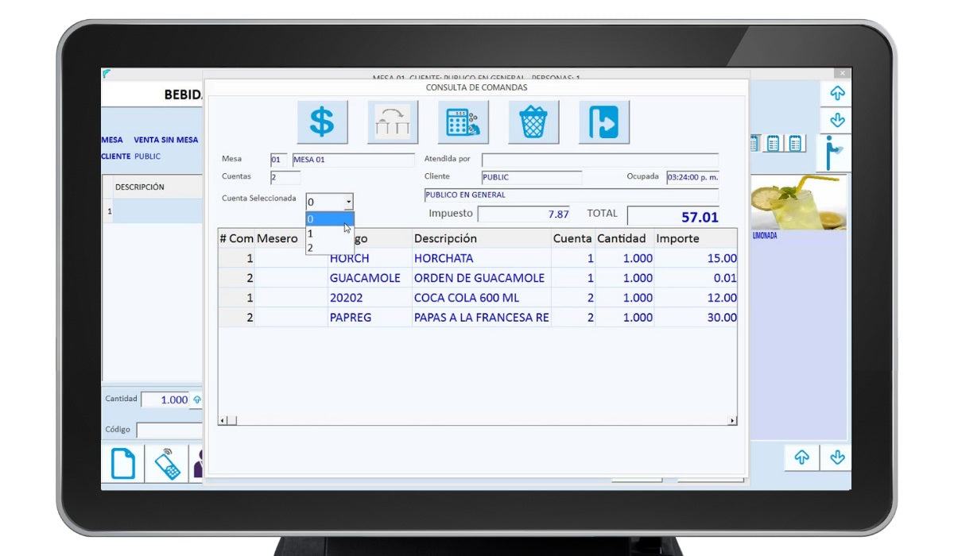This screenshot has height=556, width=954.
Task: Increase Cantidad with the stepper arrow
Action: coord(197,400)
